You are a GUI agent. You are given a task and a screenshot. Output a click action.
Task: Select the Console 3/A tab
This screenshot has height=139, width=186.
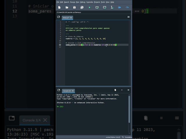pos(67,91)
